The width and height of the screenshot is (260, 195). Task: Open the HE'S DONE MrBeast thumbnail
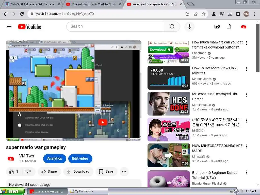pos(169,104)
